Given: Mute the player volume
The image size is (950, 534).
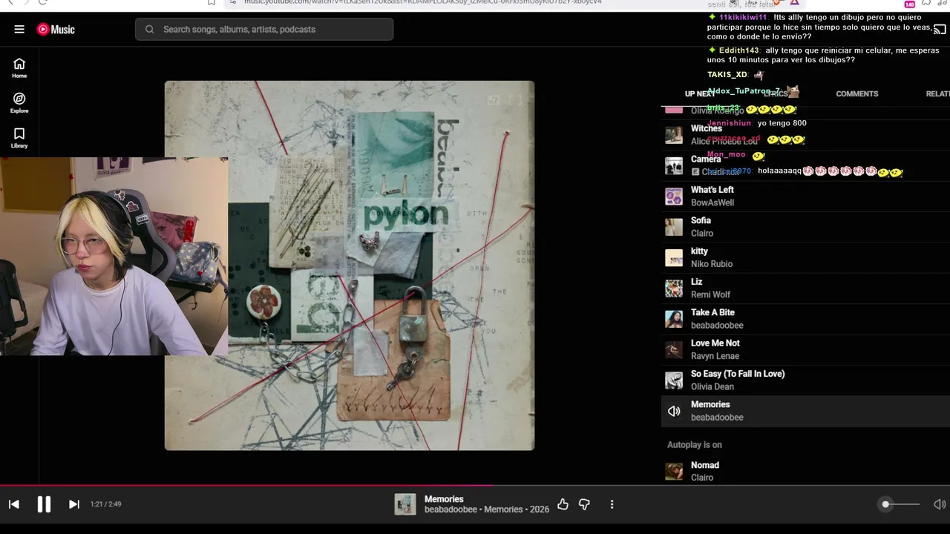Looking at the screenshot, I should click(x=940, y=504).
